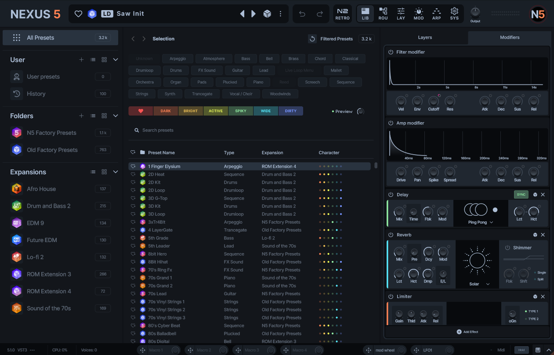Click the random preset dice icon
This screenshot has height=355, width=554.
(267, 14)
